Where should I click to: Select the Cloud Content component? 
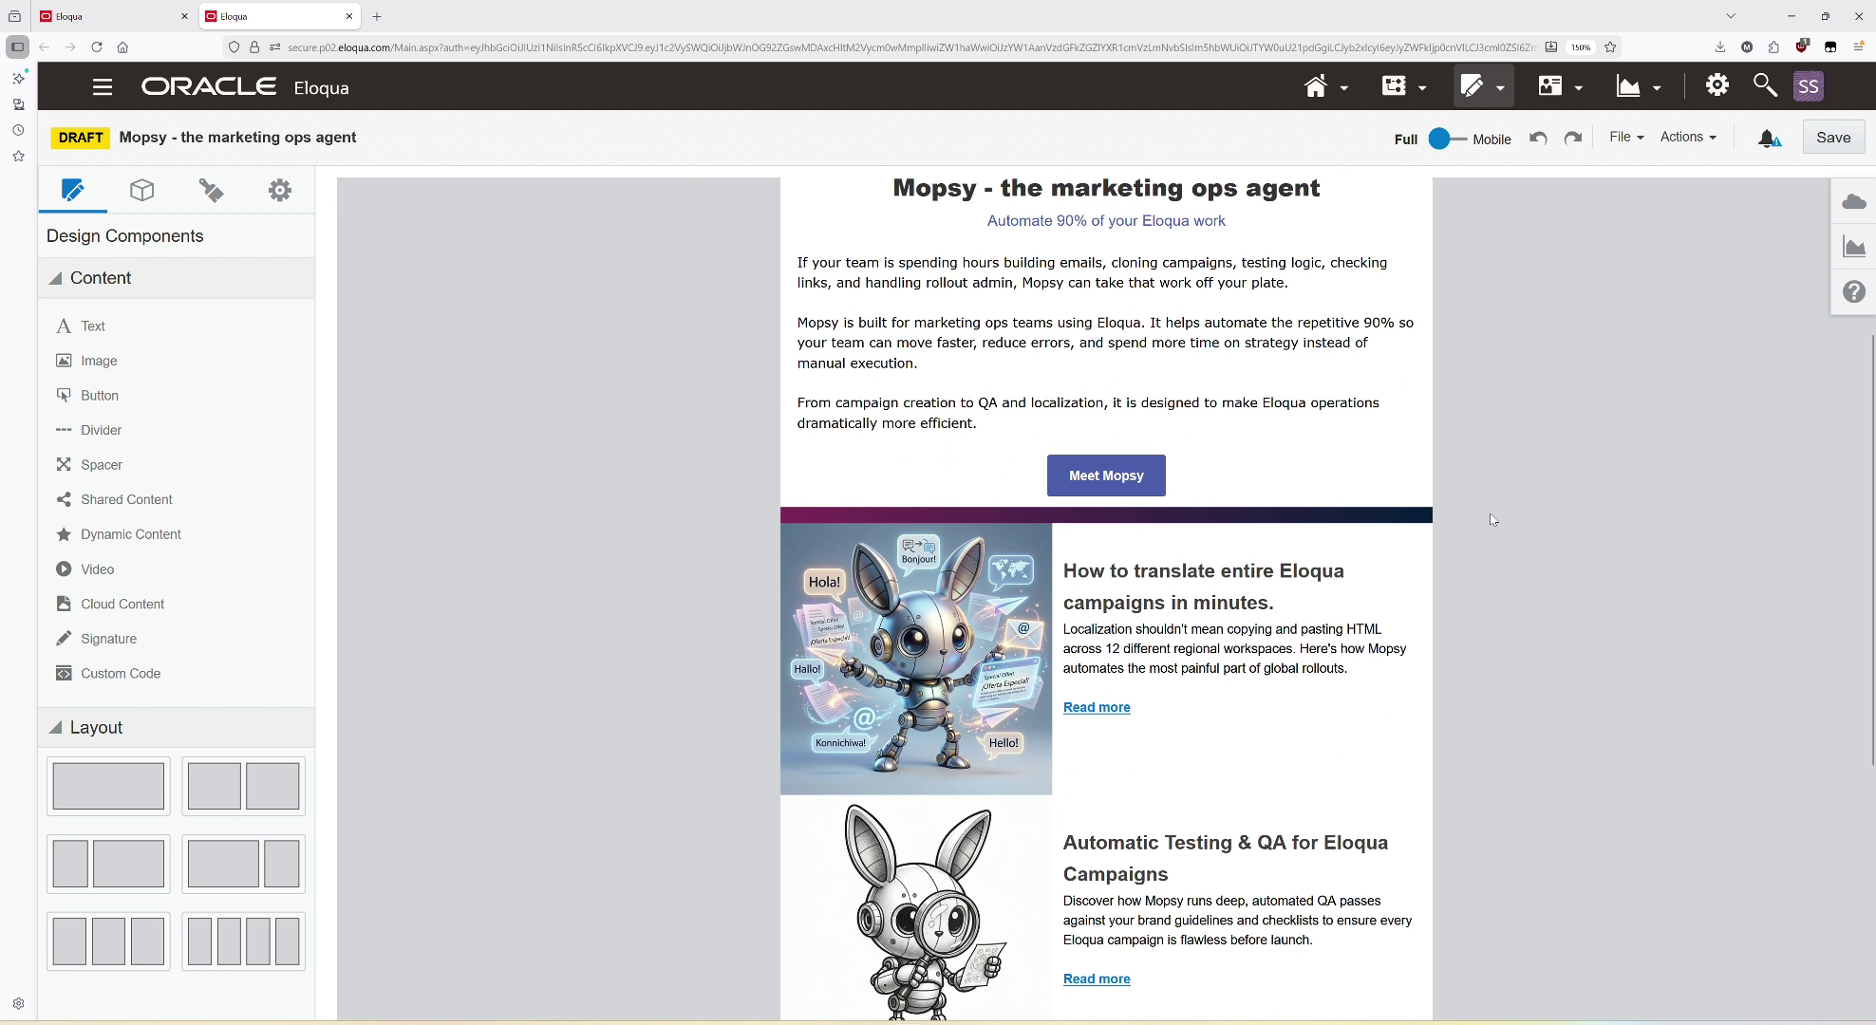coord(110,604)
